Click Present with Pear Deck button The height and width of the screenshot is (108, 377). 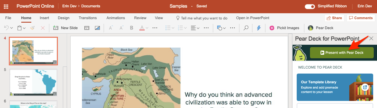(342, 53)
